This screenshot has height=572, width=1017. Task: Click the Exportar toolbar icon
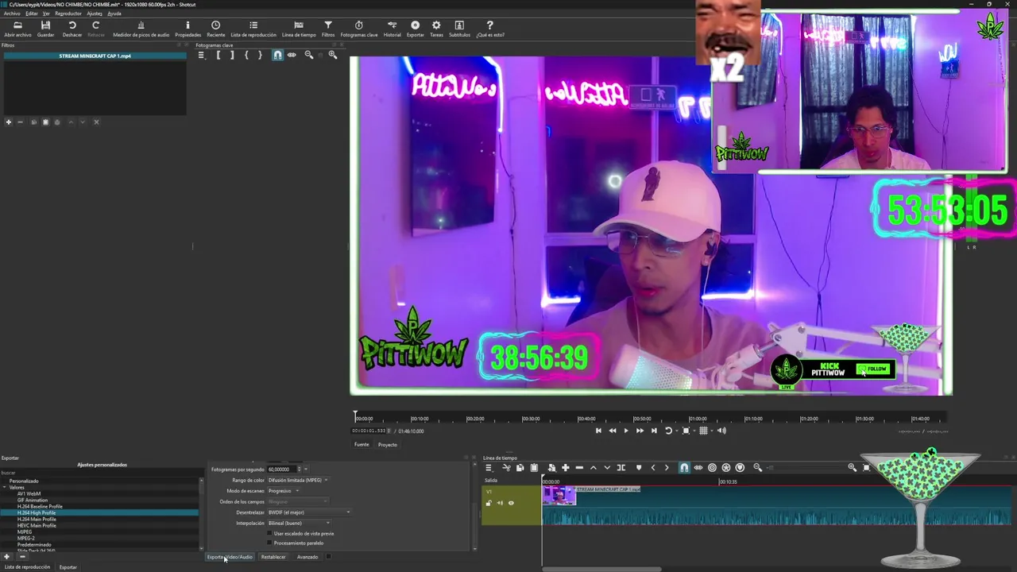[415, 29]
